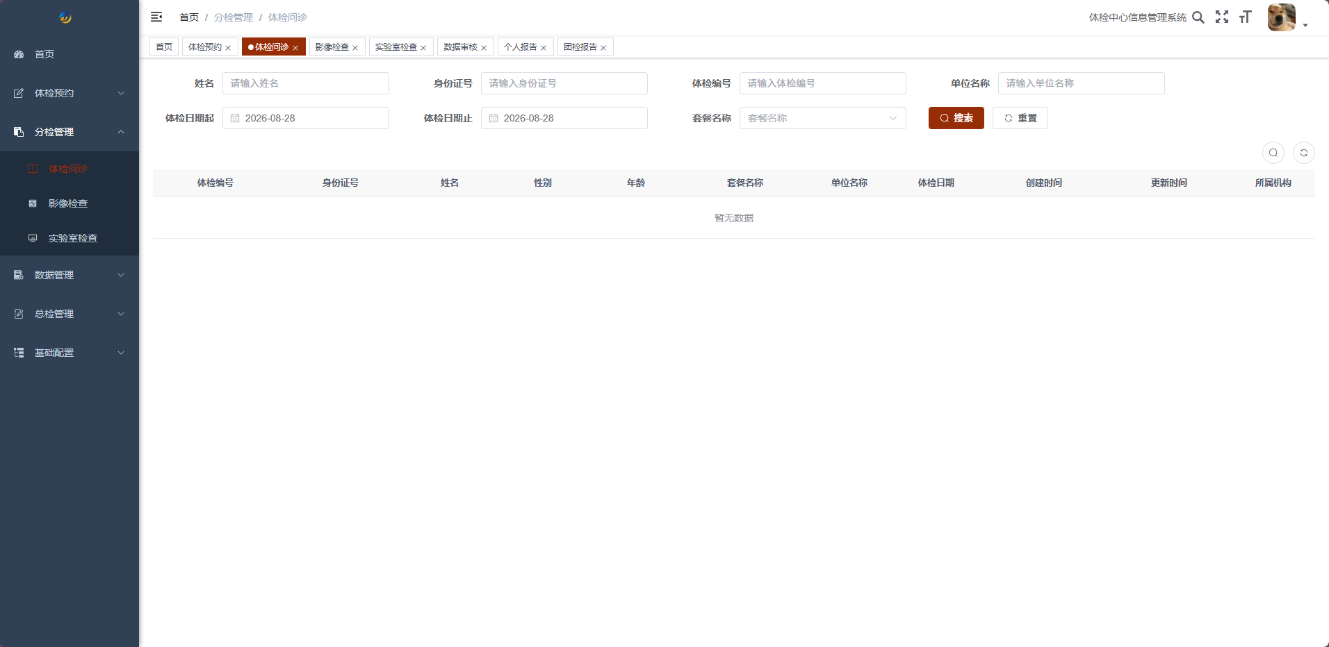Click the user avatar thumbnail
The height and width of the screenshot is (647, 1329).
point(1281,17)
